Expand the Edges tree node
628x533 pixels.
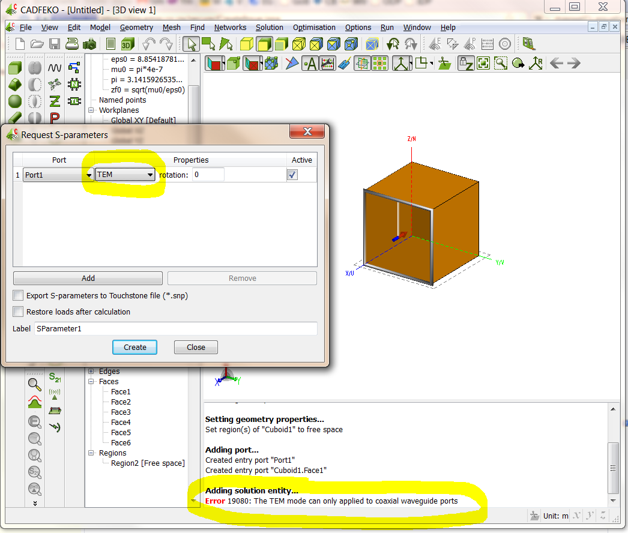point(91,372)
